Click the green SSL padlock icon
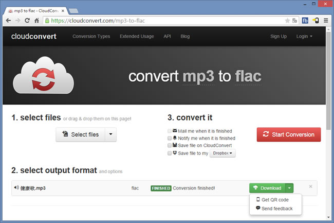This screenshot has width=334, height=223. pyautogui.click(x=47, y=21)
